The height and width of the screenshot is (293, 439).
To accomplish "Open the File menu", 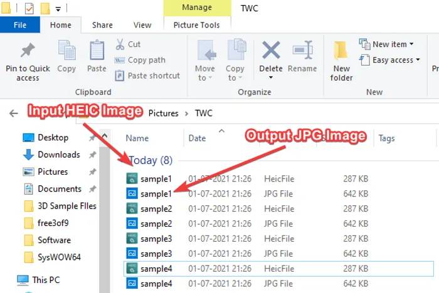I will (x=20, y=25).
